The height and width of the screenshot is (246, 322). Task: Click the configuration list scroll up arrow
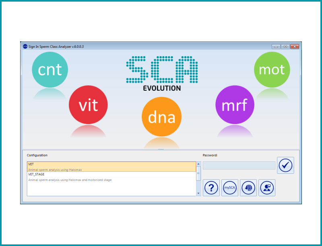[x=198, y=164]
